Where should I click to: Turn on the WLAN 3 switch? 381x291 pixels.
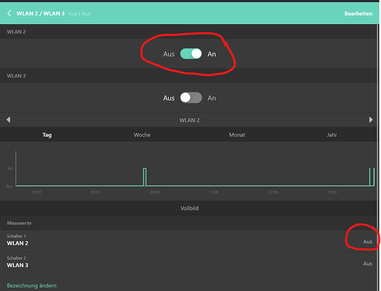[191, 98]
